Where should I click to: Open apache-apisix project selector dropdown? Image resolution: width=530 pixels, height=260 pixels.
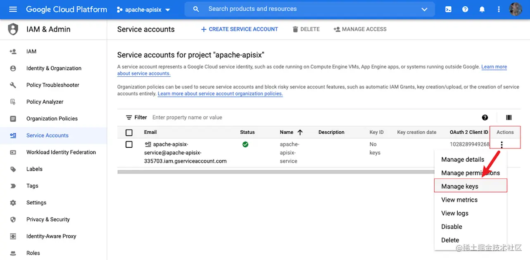coord(144,9)
